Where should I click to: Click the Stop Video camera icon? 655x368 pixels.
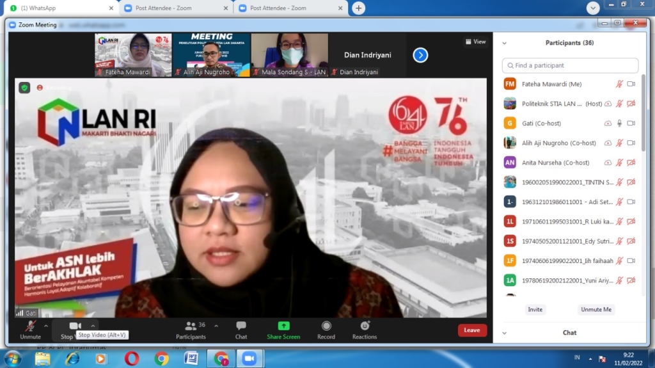pos(75,326)
